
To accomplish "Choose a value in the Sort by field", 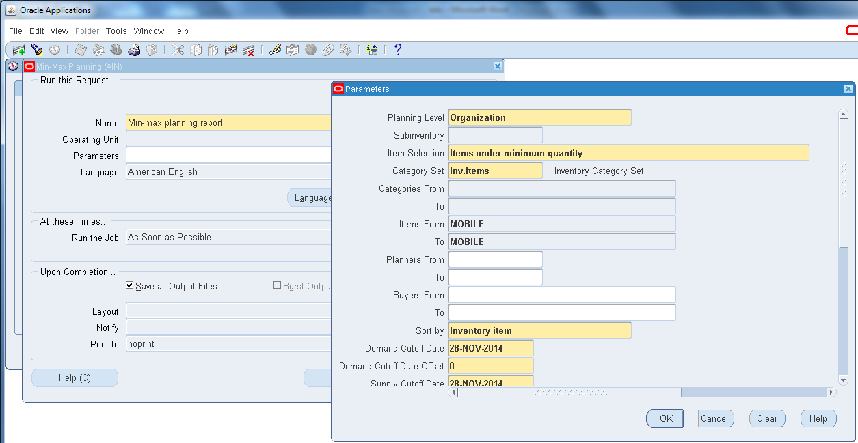I will (539, 330).
